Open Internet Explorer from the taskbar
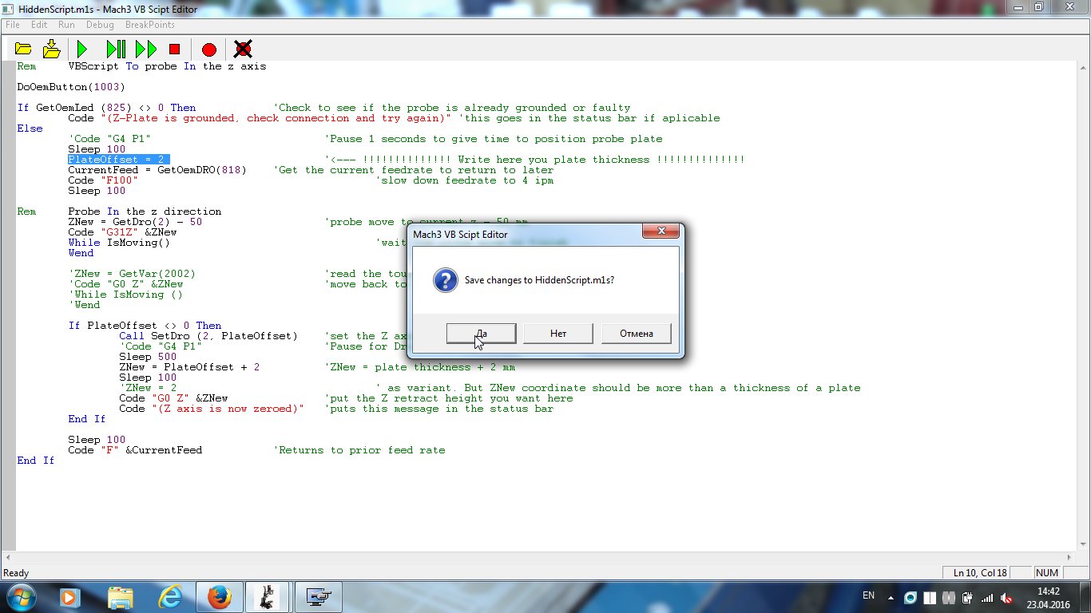 (x=169, y=596)
